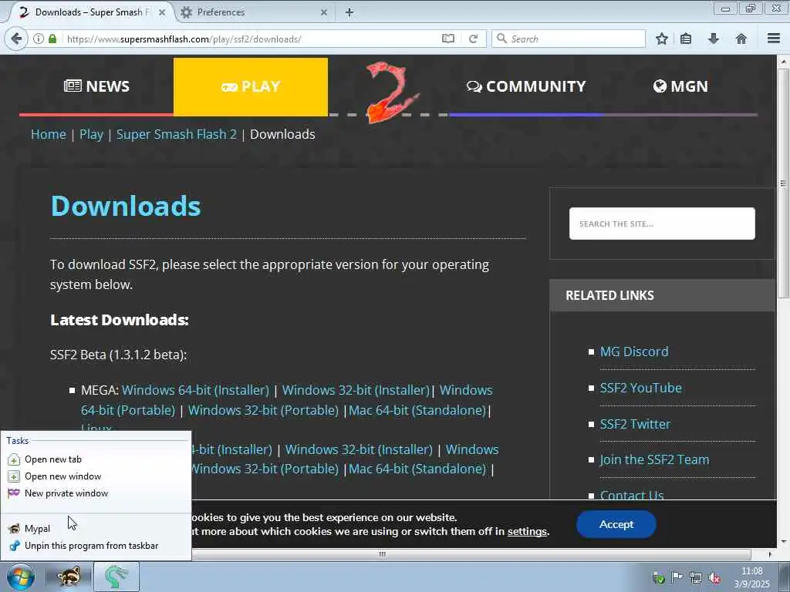This screenshot has width=790, height=592.
Task: Click the address bar URL
Action: 184,39
